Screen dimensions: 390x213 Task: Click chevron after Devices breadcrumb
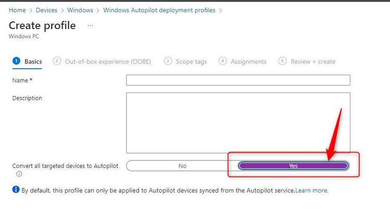(x=62, y=10)
